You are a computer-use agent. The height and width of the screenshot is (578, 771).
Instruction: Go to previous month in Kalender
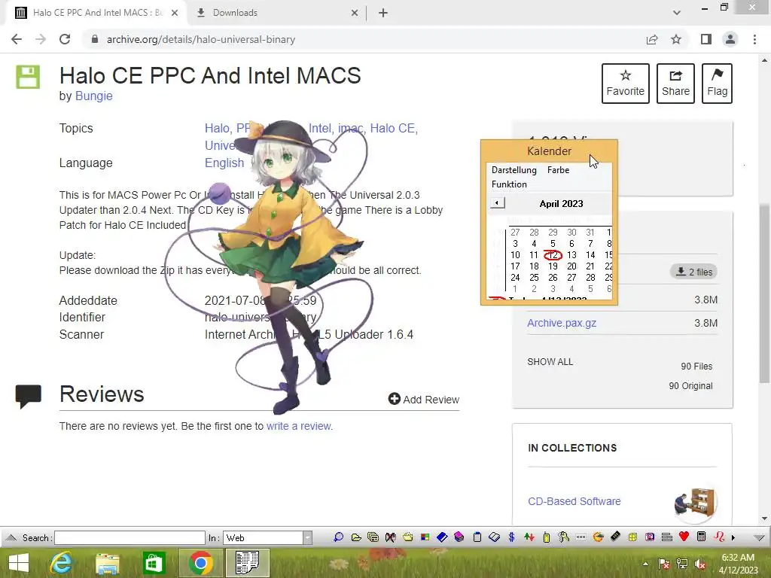[x=497, y=203]
